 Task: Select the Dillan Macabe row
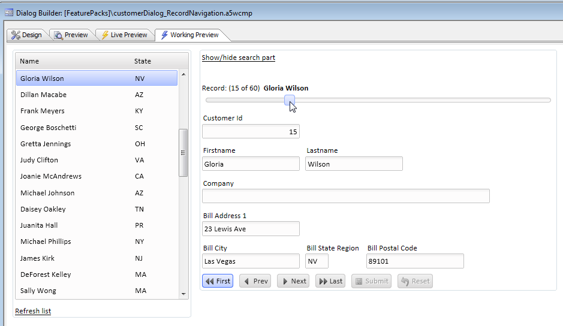click(x=97, y=95)
